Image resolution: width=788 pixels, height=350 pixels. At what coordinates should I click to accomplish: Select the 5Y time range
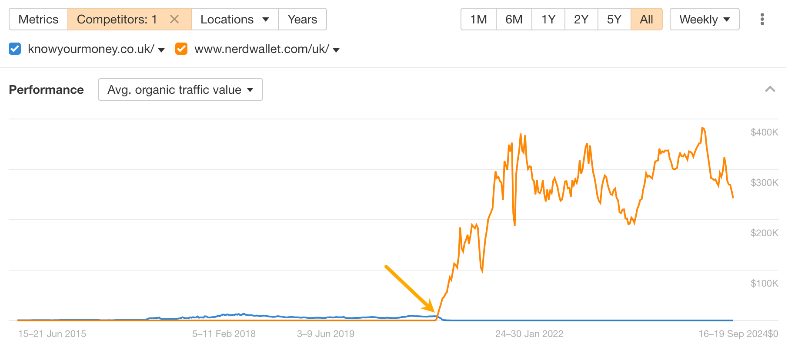(614, 19)
